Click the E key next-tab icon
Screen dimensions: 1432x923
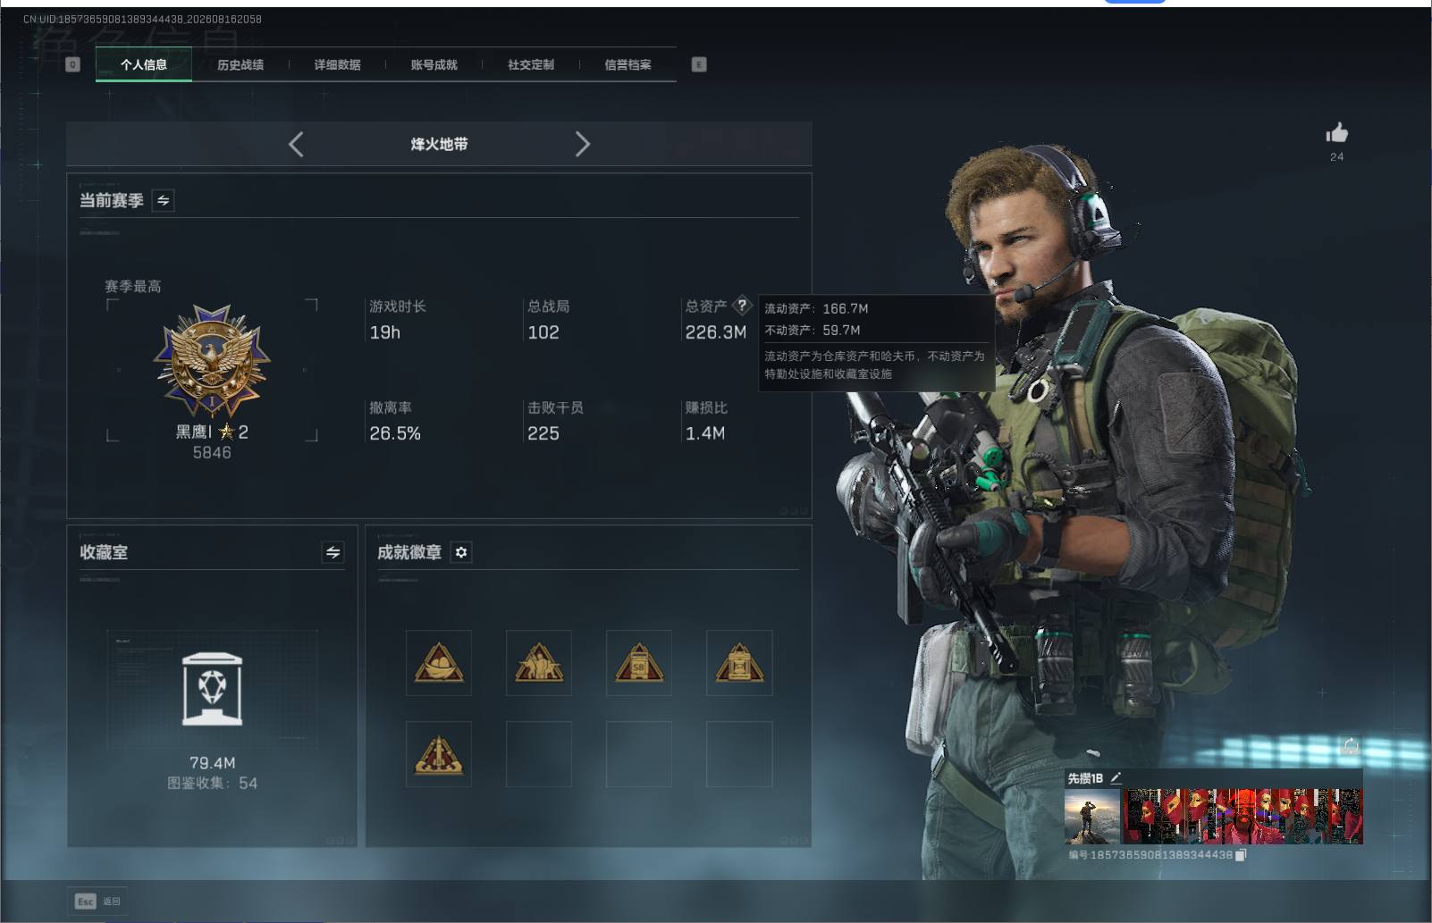click(699, 64)
